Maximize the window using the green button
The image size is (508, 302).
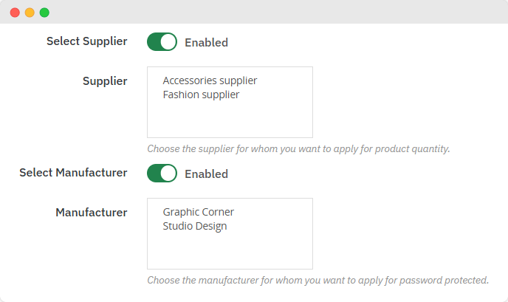[x=44, y=13]
